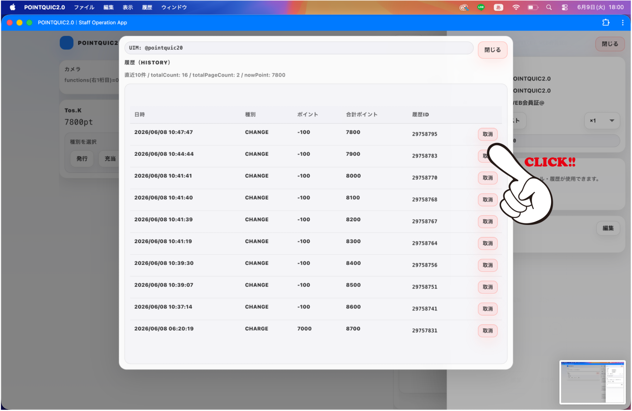Open Spotlight search
This screenshot has width=632, height=411.
(x=549, y=7)
